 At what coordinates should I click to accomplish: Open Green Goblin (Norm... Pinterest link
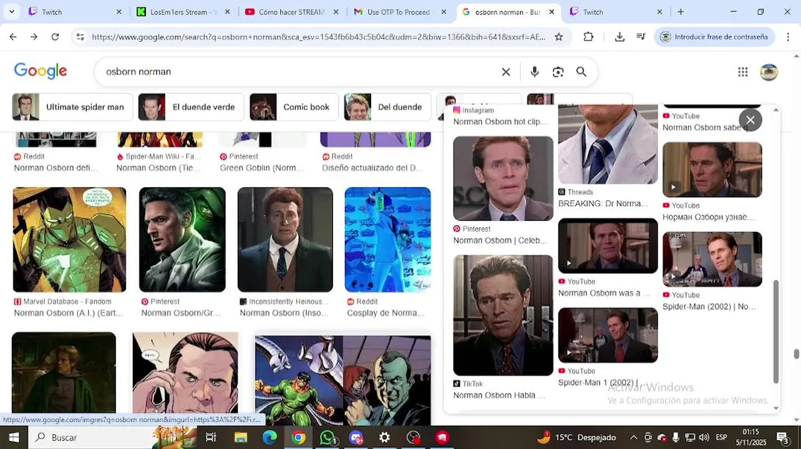click(261, 168)
